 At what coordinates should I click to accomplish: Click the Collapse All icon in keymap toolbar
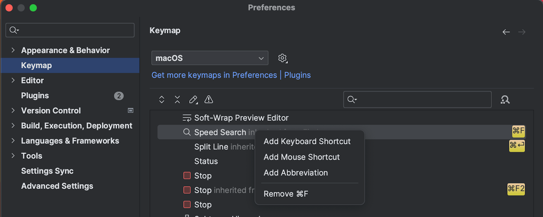click(x=177, y=99)
